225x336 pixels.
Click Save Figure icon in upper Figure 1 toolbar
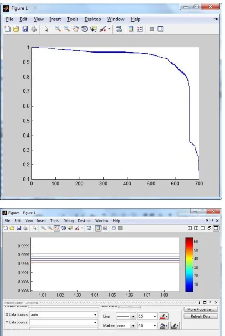[x=25, y=29]
